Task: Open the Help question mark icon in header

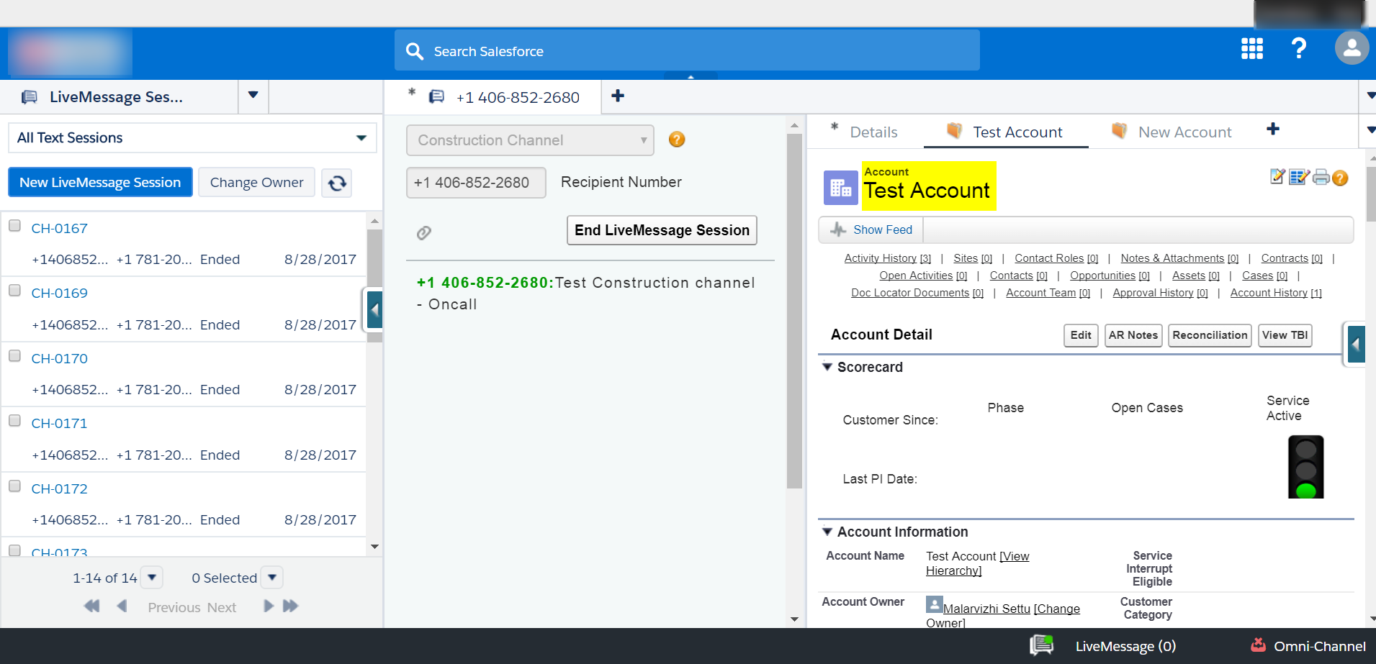Action: click(x=1299, y=49)
